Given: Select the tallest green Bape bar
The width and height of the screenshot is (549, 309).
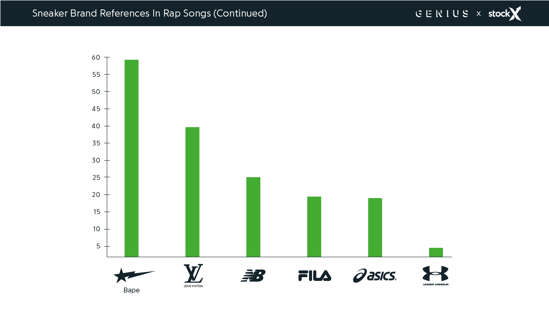Looking at the screenshot, I should pyautogui.click(x=131, y=158).
